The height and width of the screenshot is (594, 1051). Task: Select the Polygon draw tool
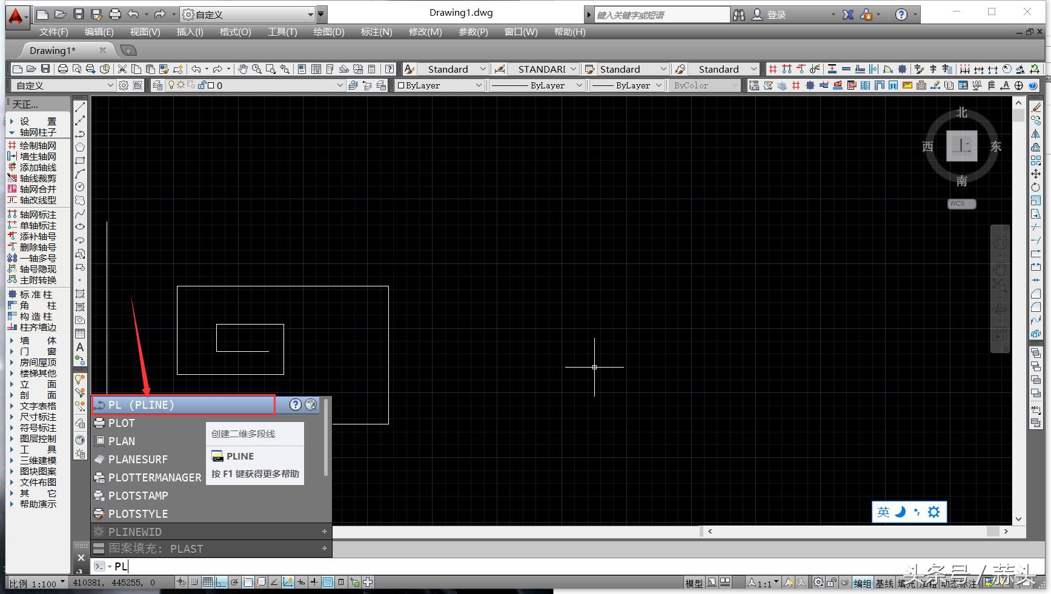[79, 147]
